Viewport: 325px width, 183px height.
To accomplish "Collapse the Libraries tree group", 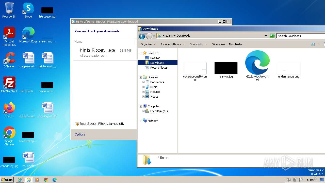I will click(141, 77).
